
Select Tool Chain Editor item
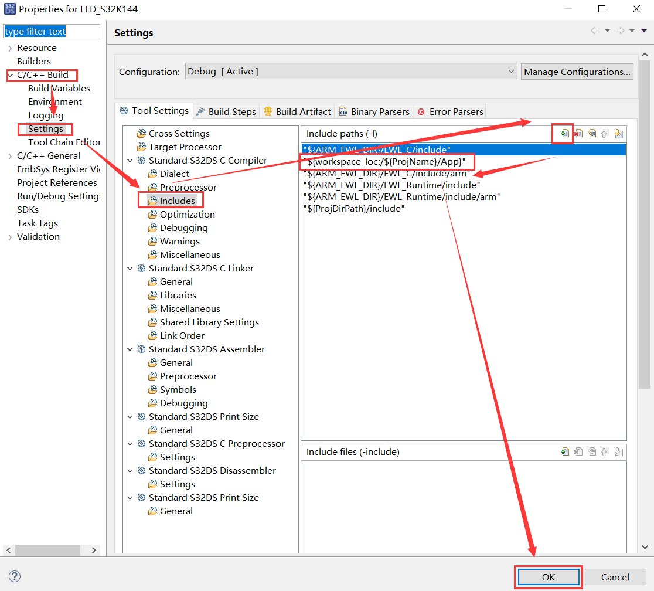click(x=64, y=142)
